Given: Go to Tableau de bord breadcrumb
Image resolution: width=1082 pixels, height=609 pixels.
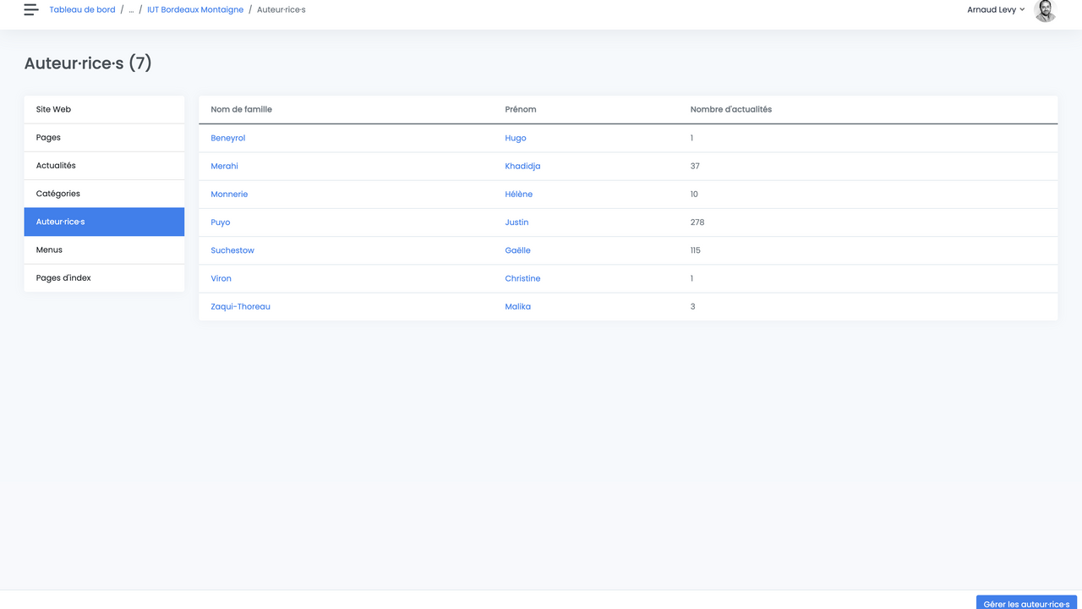Looking at the screenshot, I should click(82, 10).
